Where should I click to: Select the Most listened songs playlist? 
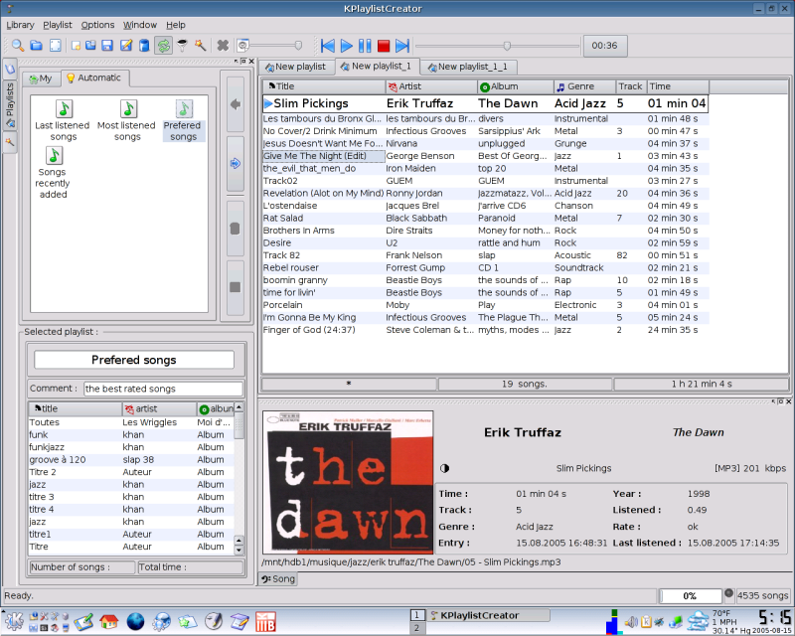pyautogui.click(x=126, y=120)
